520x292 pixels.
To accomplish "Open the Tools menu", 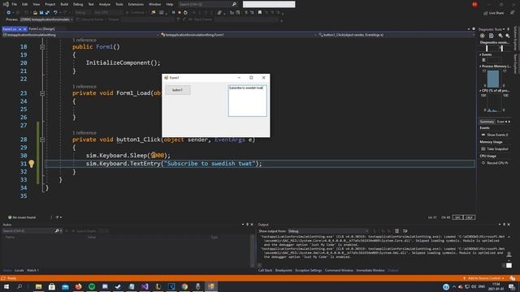I will click(x=119, y=4).
